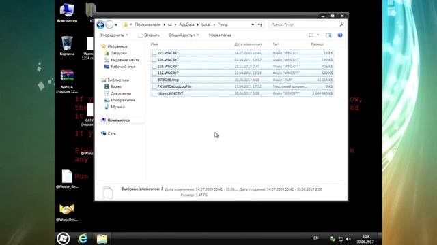Open @WanaDec... handshake icon on desktop

(x=67, y=212)
